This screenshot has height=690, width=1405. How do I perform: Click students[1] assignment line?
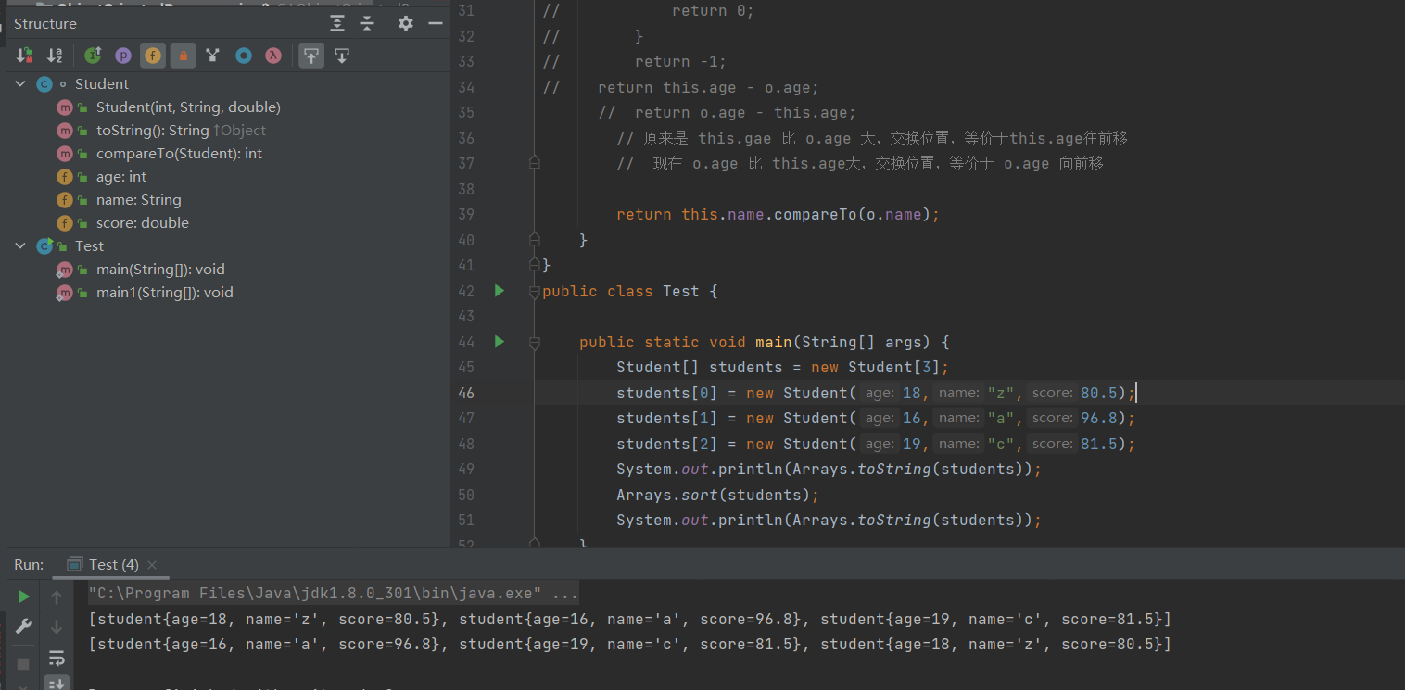click(876, 418)
